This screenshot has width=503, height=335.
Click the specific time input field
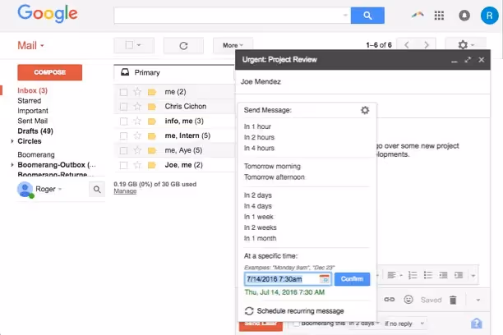point(288,279)
